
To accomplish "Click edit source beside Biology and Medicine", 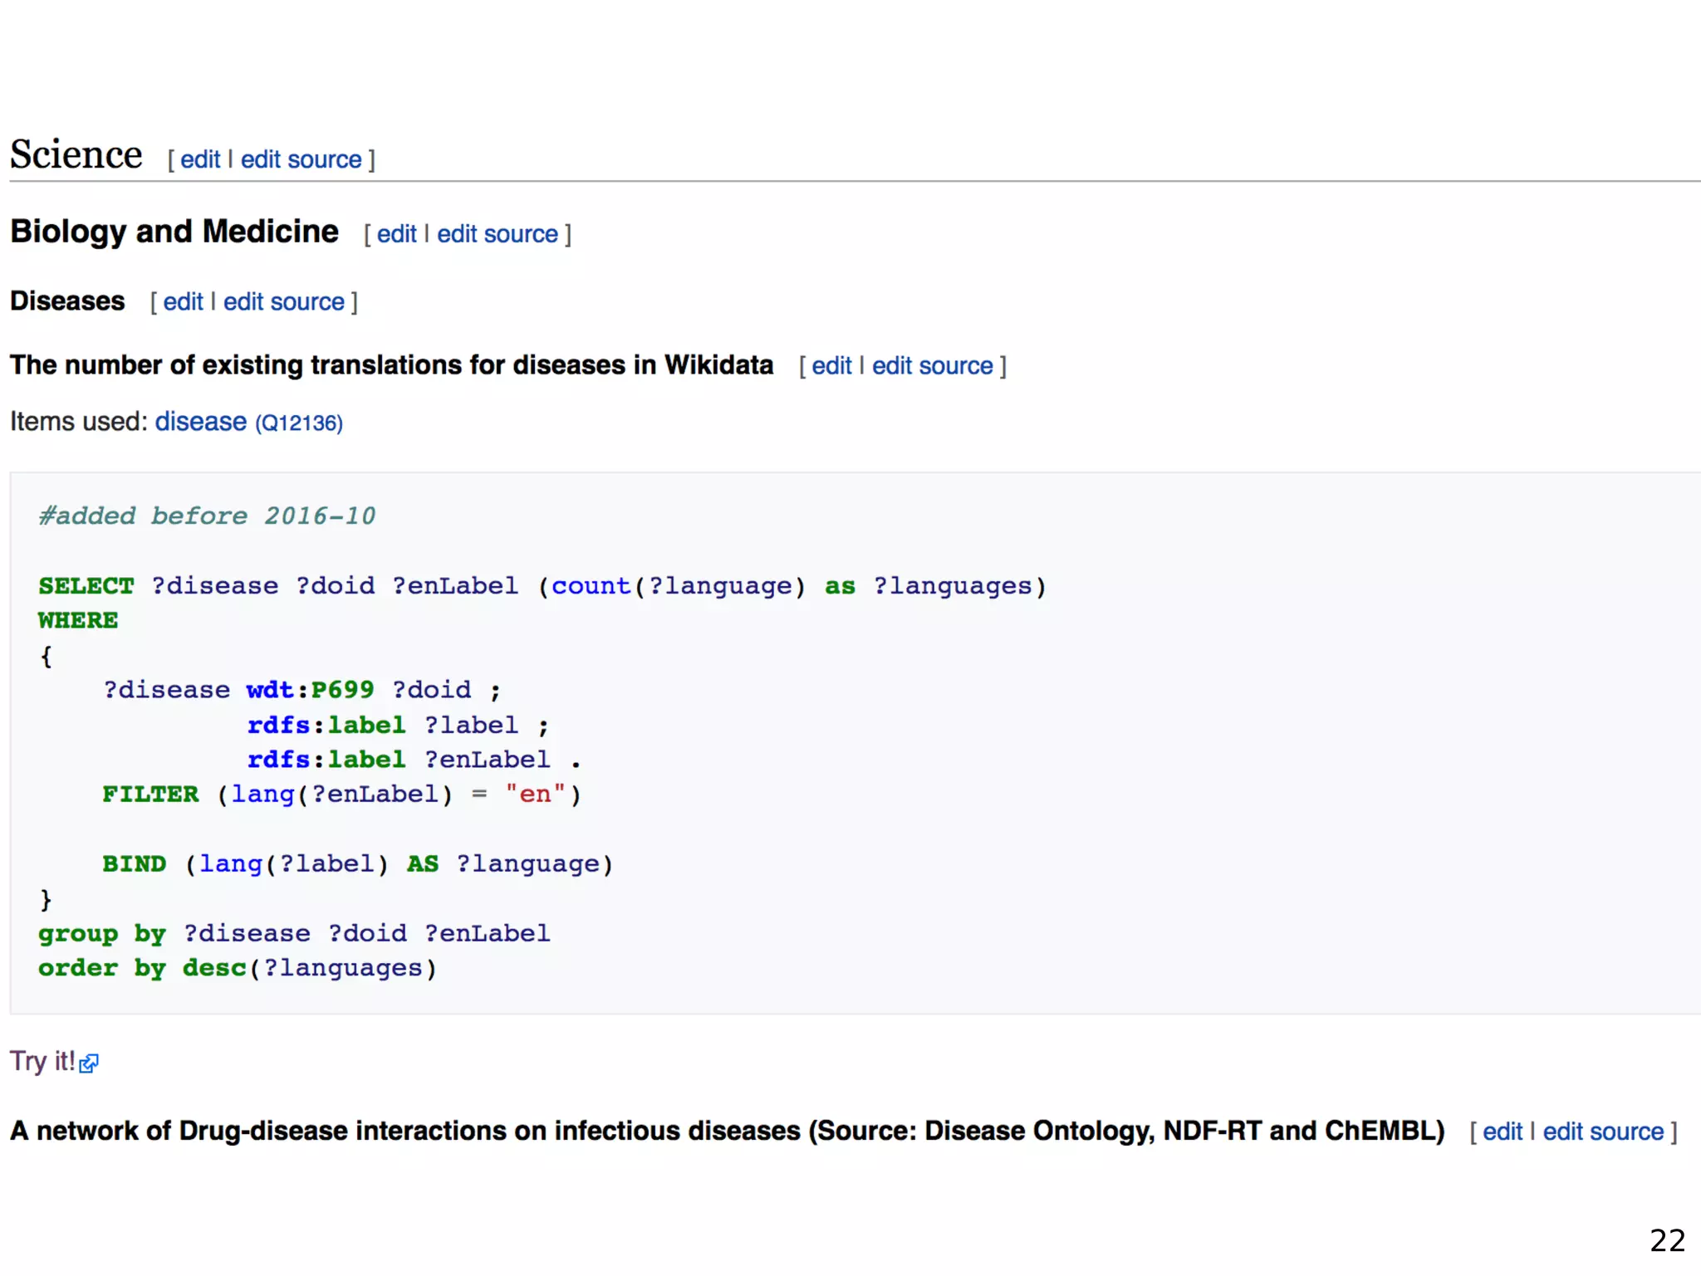I will [x=497, y=234].
